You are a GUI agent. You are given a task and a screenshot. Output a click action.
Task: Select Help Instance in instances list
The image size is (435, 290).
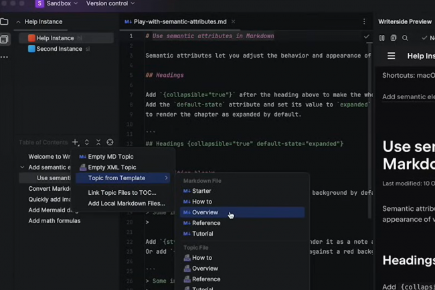[66, 38]
